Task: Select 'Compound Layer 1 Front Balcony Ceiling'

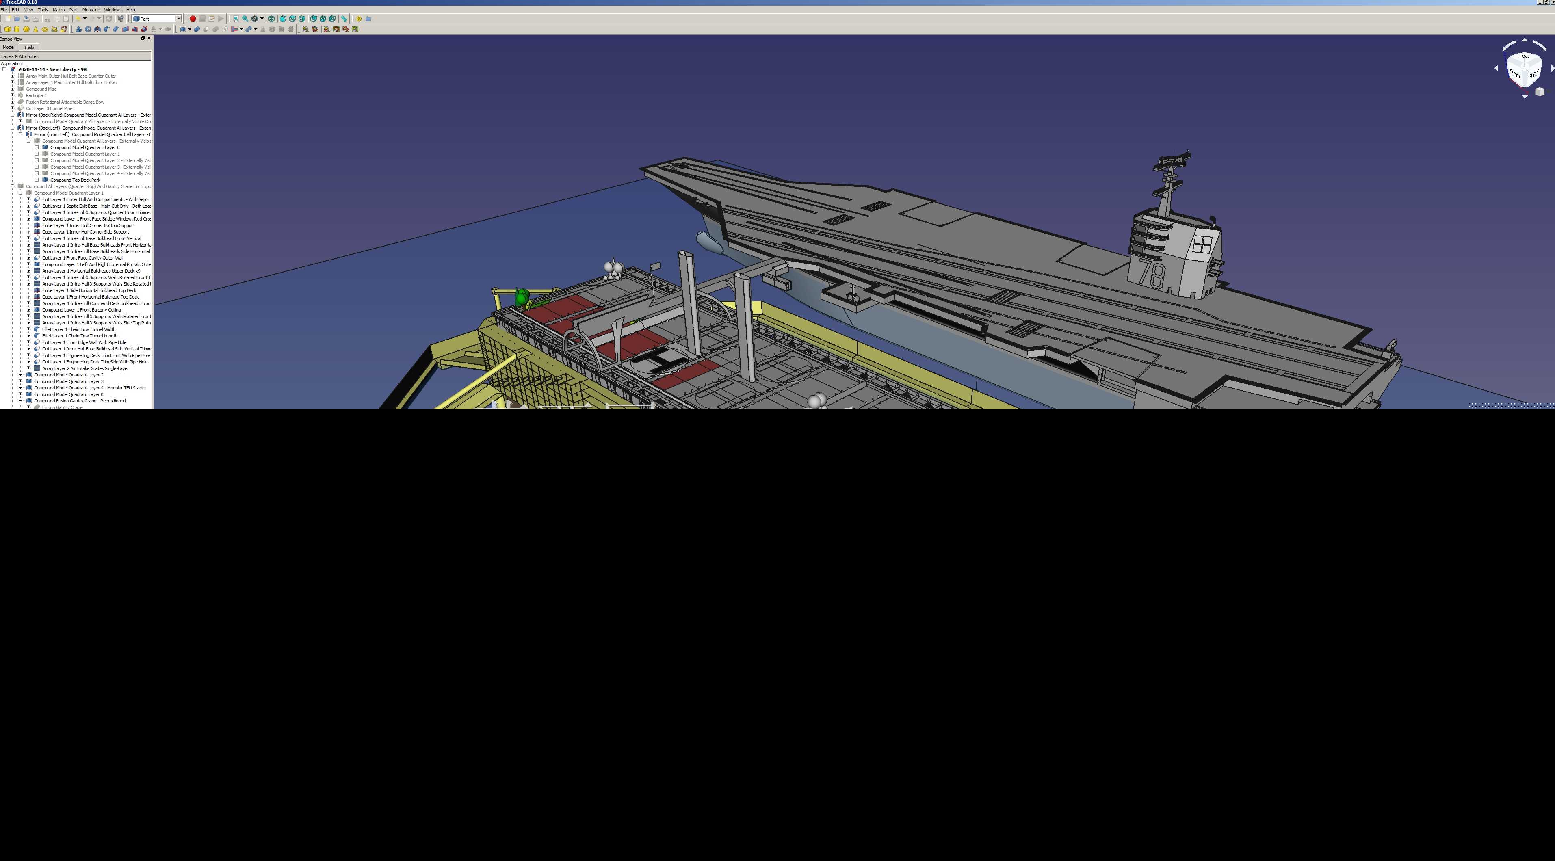Action: [x=82, y=310]
